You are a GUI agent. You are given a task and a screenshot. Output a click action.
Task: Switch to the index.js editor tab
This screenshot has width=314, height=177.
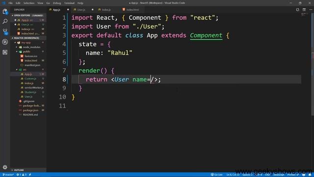point(108,10)
